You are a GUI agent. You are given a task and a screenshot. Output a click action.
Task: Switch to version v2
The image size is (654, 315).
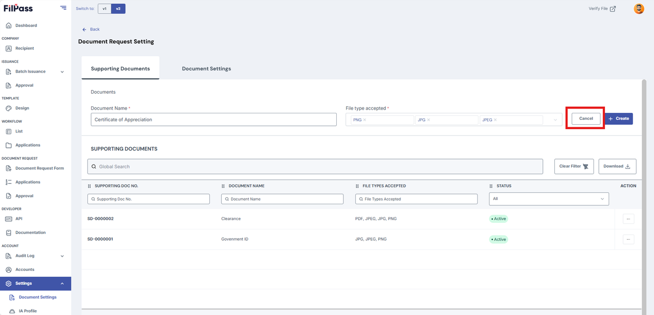click(x=118, y=9)
